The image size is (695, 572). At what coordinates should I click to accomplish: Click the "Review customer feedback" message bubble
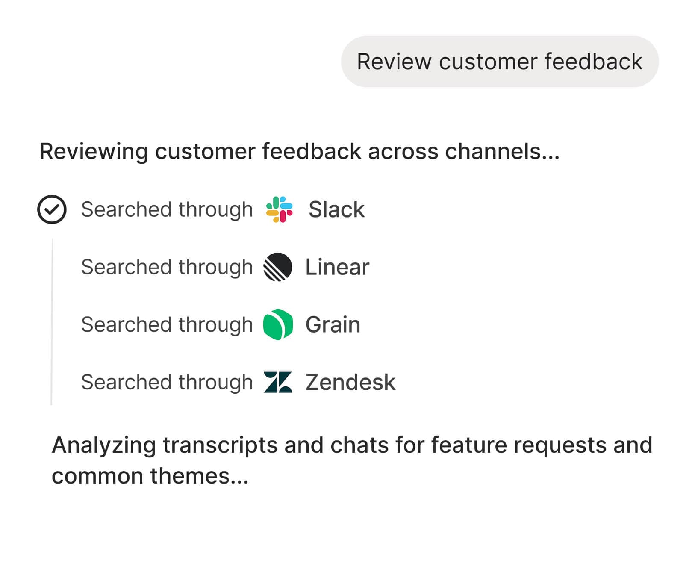coord(499,62)
